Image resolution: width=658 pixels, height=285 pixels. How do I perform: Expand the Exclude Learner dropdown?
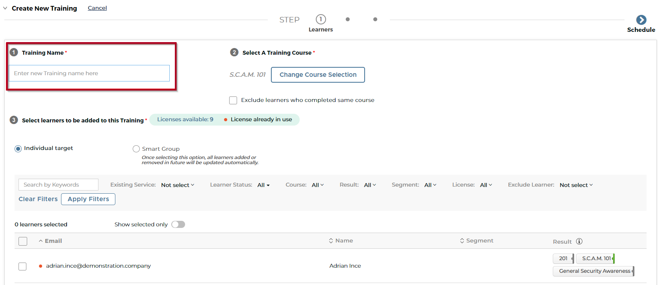tap(576, 185)
